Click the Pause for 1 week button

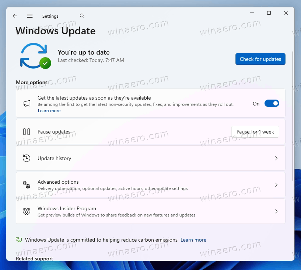255,132
